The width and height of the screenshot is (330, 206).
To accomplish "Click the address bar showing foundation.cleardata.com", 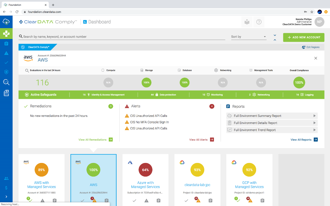I will click(162, 12).
